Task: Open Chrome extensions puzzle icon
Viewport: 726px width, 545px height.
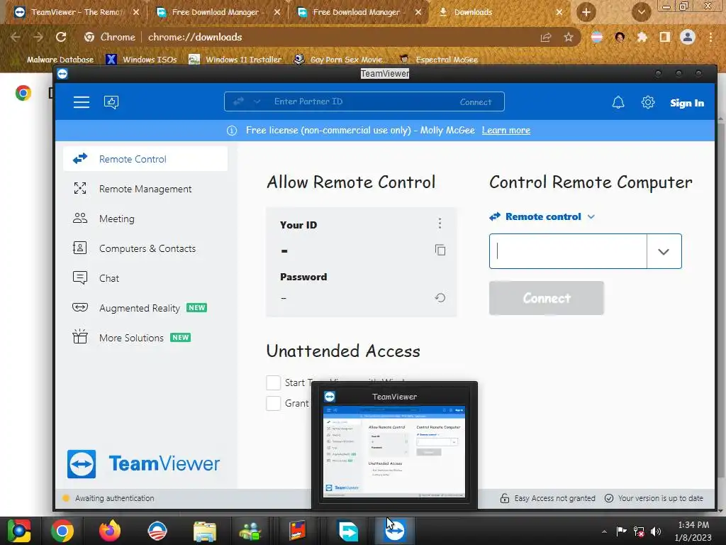Action: (642, 37)
